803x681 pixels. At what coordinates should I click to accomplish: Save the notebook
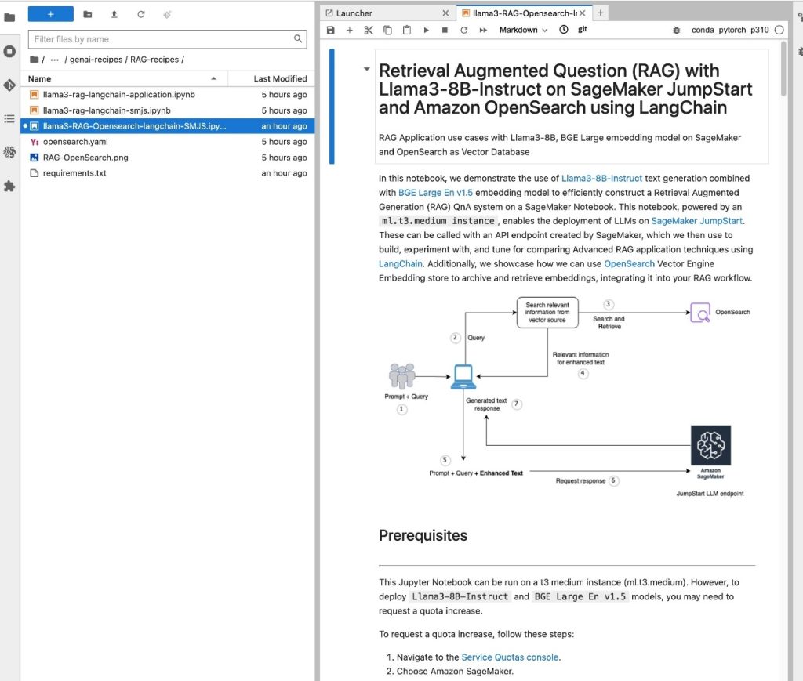click(x=331, y=30)
